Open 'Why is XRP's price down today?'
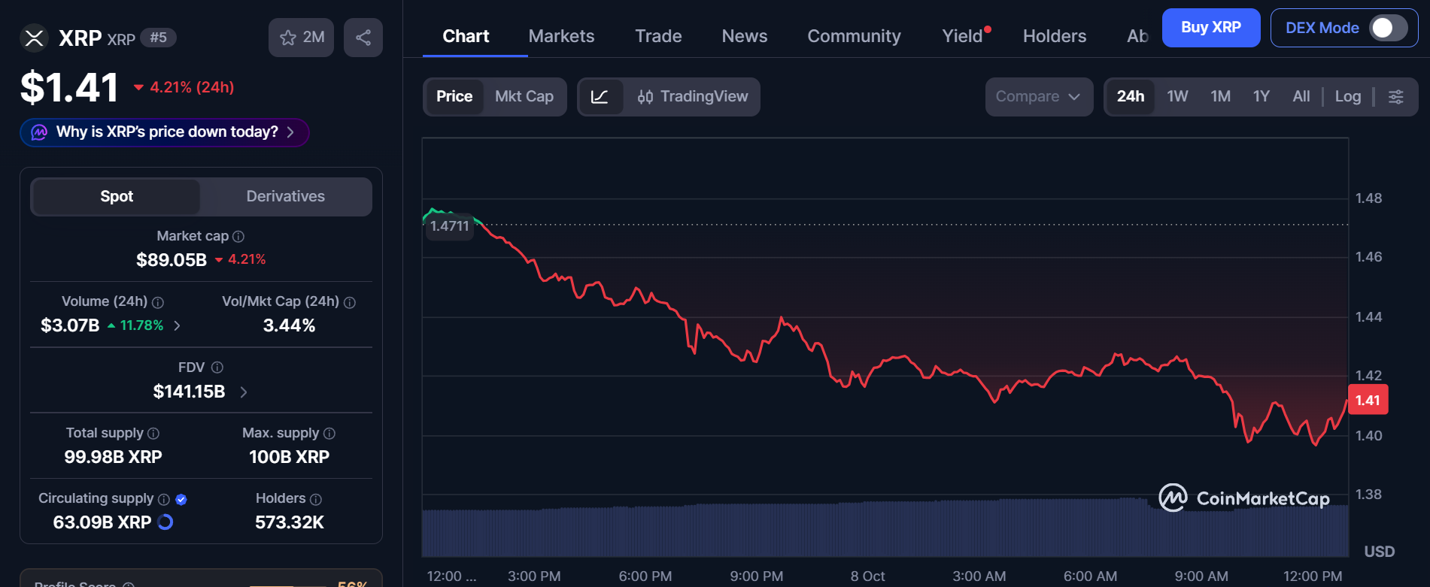 click(165, 132)
